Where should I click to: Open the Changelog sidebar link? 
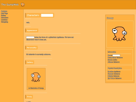tap(5, 22)
